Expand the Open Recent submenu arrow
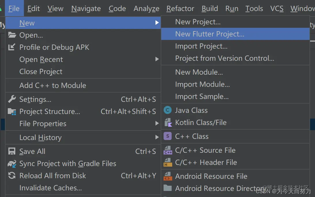315x197 pixels. (157, 59)
